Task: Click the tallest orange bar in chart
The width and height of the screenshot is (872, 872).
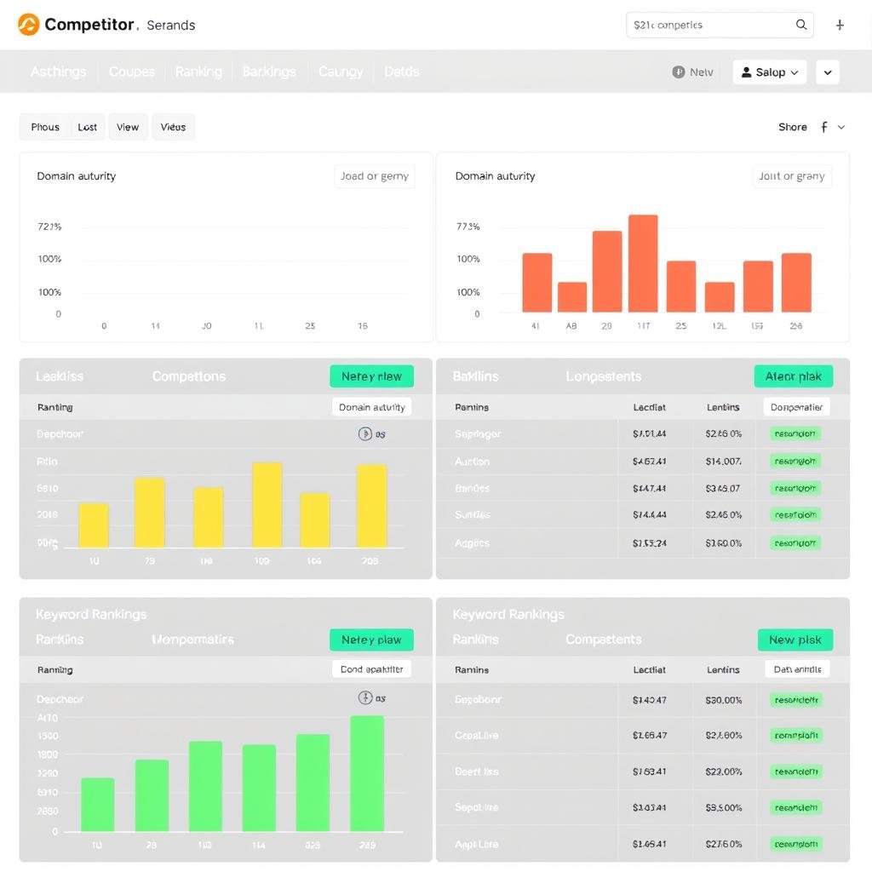Action: coord(643,263)
